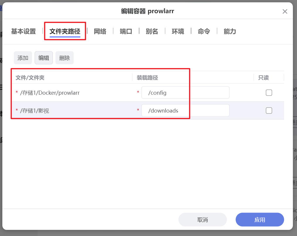Image resolution: width=297 pixels, height=236 pixels.
Task: Click the 编辑 button
Action: pos(44,58)
